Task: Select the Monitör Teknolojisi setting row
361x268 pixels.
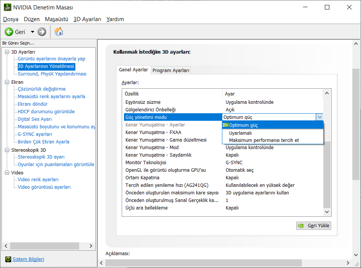Action: pos(145,162)
